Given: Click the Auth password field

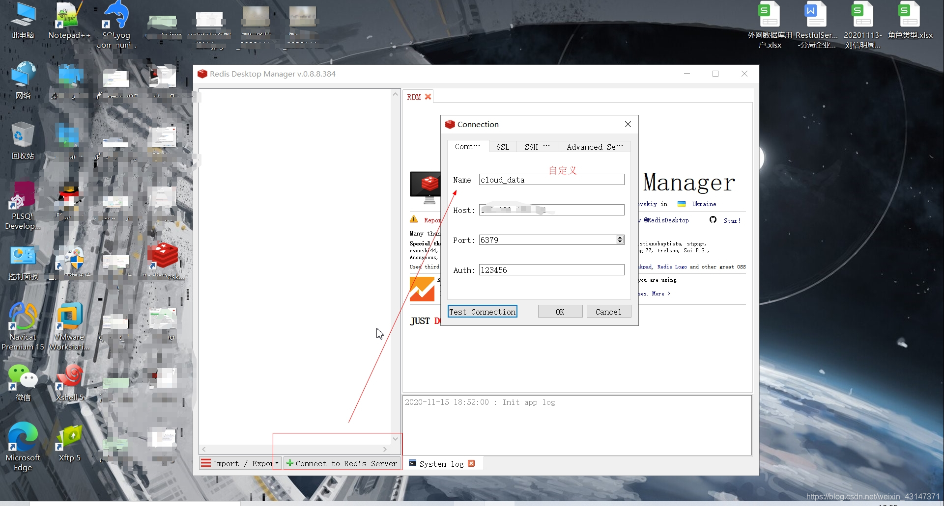Looking at the screenshot, I should tap(551, 270).
